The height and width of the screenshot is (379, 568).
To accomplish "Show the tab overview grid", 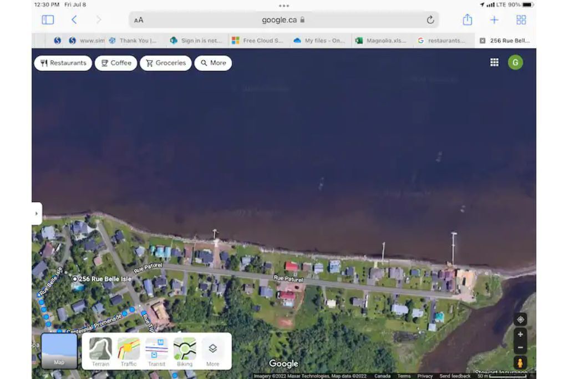I will point(521,20).
